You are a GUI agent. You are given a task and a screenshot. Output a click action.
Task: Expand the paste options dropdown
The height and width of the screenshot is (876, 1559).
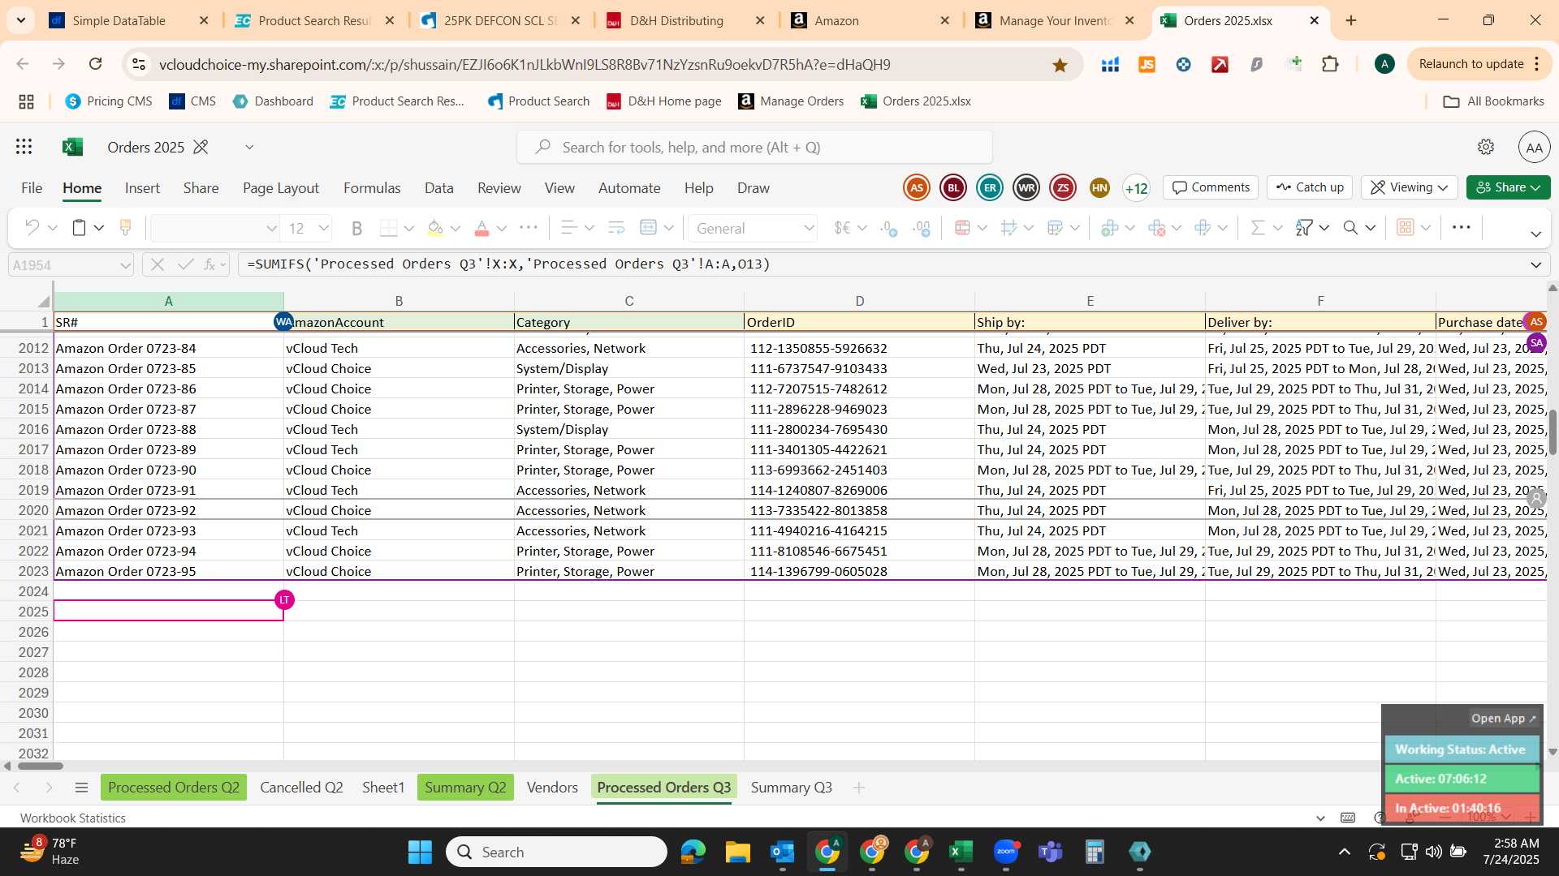tap(99, 228)
